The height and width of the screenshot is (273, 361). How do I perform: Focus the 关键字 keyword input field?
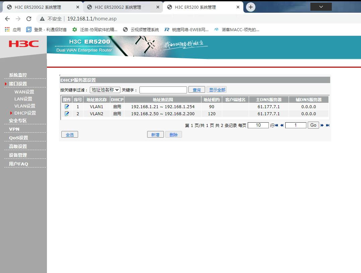[163, 90]
